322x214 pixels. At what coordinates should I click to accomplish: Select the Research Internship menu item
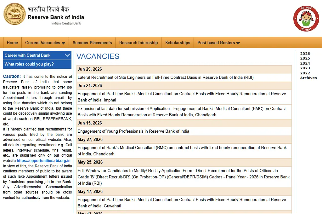(x=138, y=43)
